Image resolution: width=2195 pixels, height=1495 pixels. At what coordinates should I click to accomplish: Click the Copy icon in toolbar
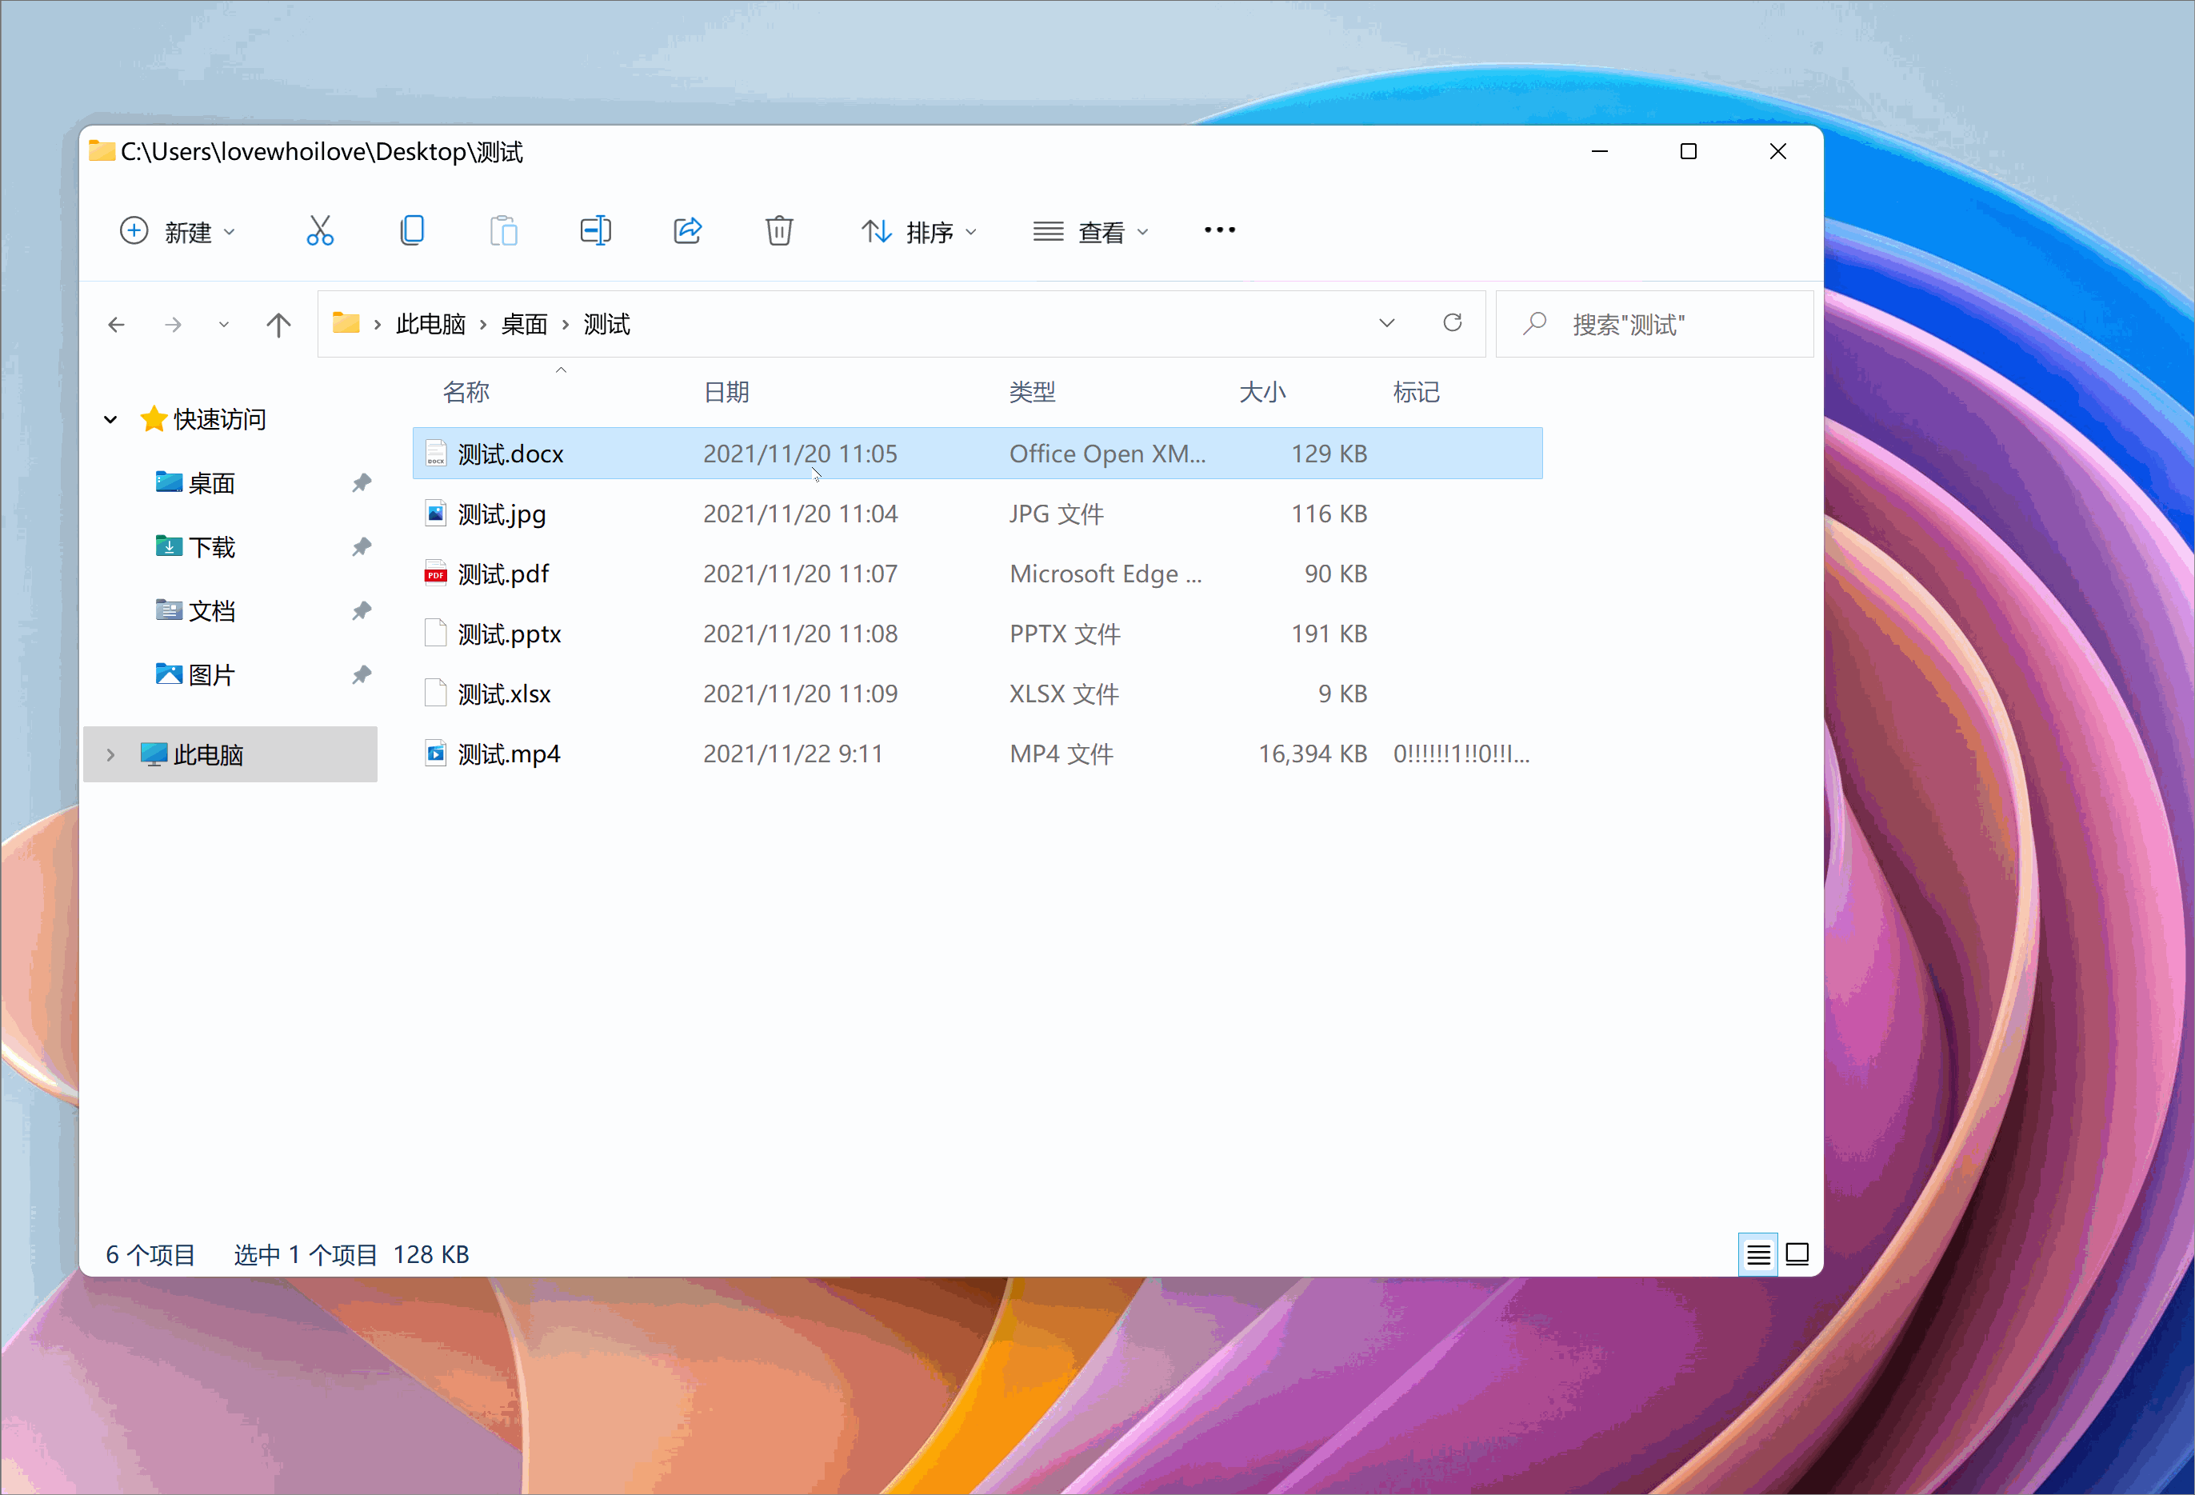[x=412, y=230]
